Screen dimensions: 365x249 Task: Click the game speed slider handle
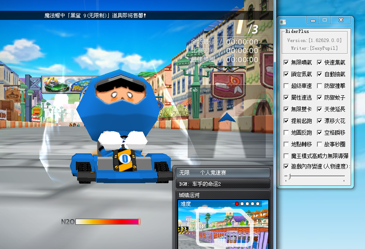(289, 176)
